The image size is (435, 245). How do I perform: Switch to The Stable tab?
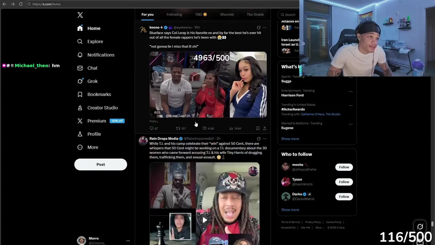point(255,15)
